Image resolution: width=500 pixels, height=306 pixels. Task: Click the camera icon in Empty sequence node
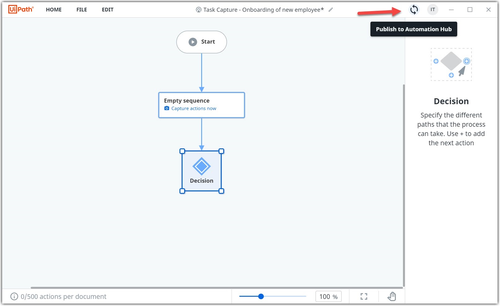(x=167, y=108)
